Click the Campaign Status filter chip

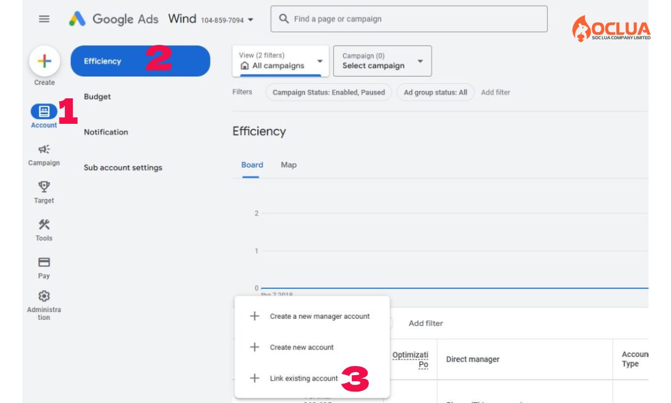pyautogui.click(x=329, y=92)
